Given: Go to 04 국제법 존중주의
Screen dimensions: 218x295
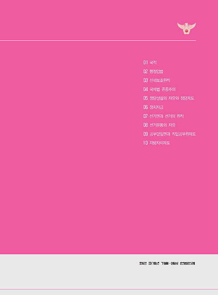Looking at the screenshot, I should click(160, 89).
